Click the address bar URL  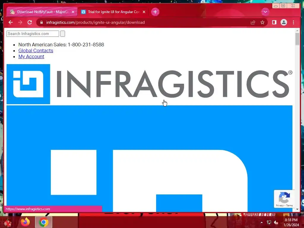tap(95, 22)
